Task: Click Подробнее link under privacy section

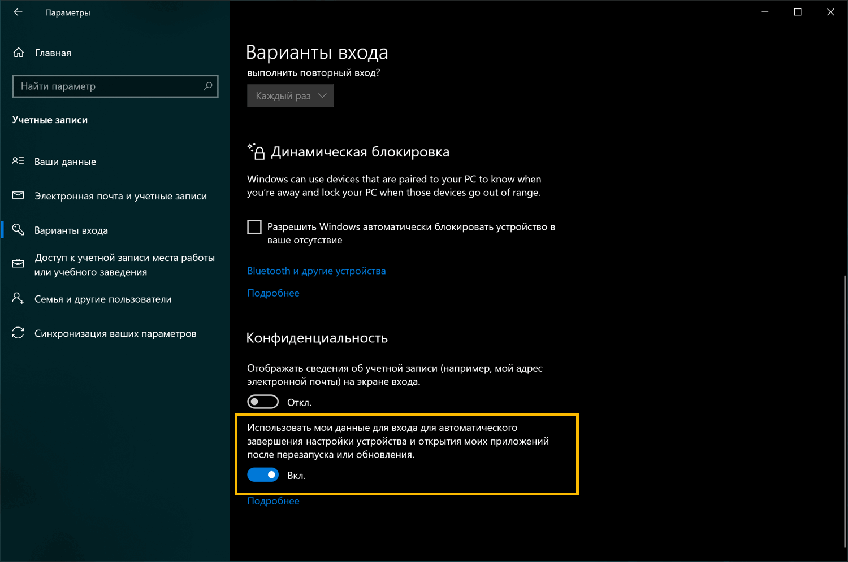Action: coord(273,501)
